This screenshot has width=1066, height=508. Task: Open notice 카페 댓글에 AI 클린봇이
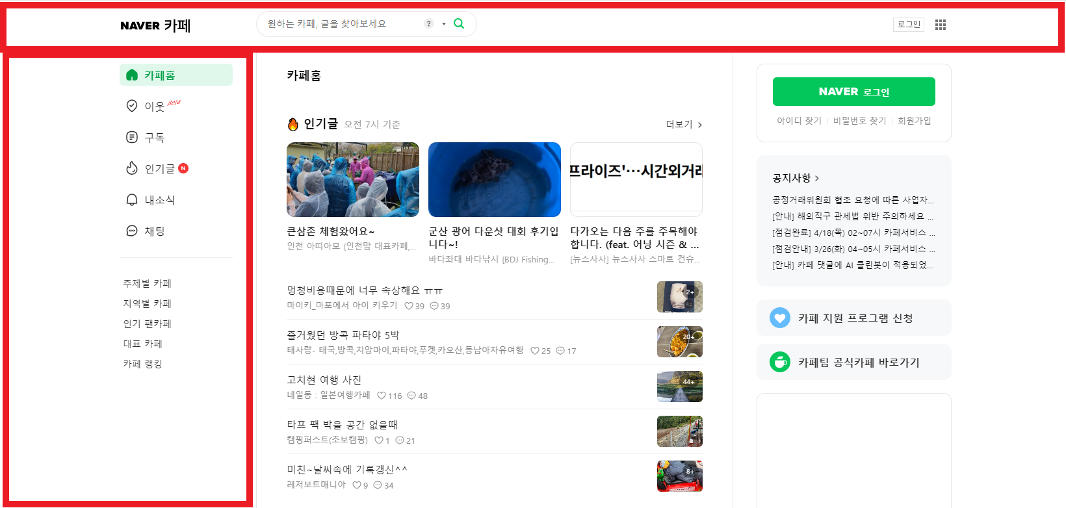853,265
